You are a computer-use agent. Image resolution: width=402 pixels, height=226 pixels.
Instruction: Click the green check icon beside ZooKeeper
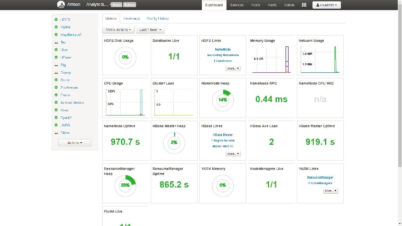click(x=56, y=87)
